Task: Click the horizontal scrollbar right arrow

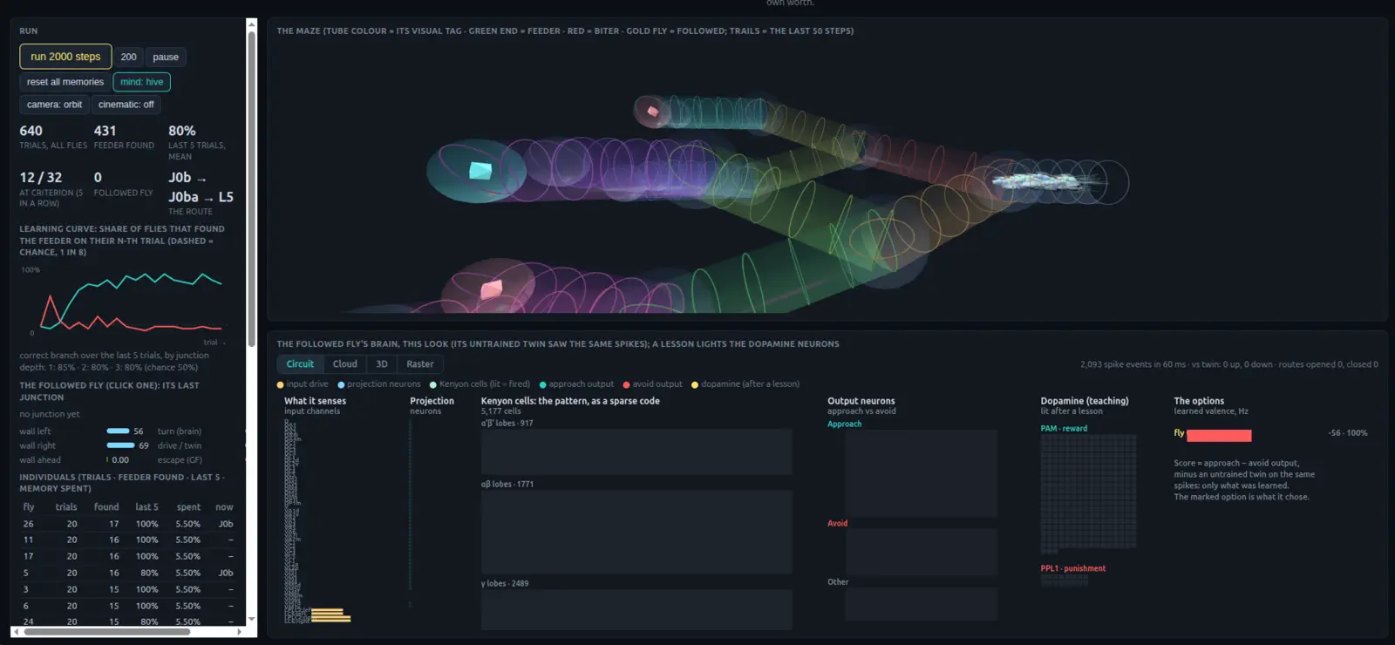Action: point(240,632)
